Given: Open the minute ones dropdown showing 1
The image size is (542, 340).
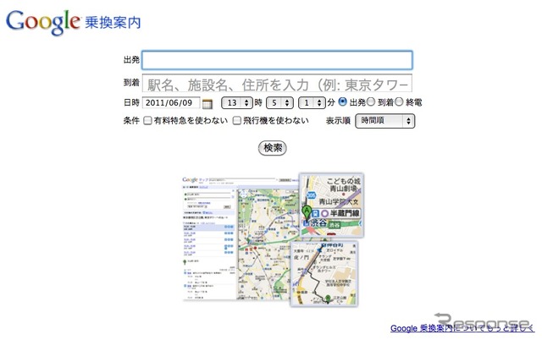Looking at the screenshot, I should click(x=312, y=102).
